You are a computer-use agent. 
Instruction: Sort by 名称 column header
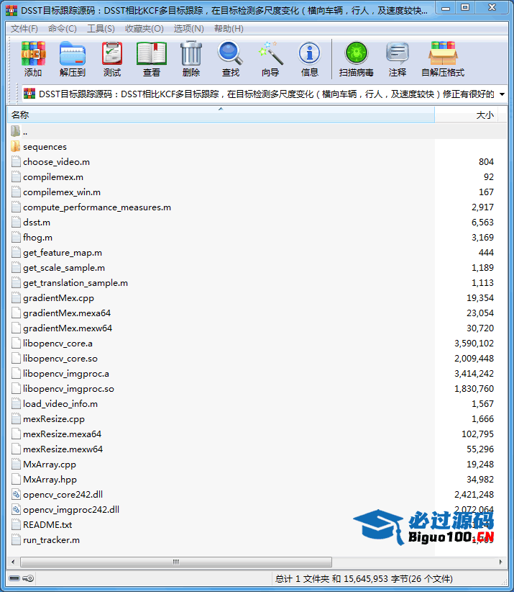tap(216, 115)
